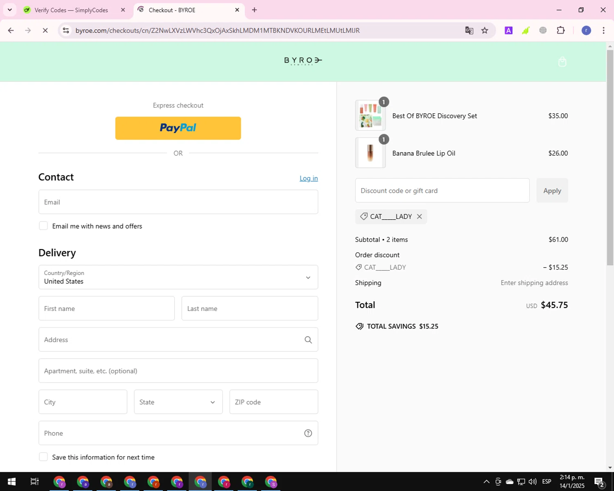Open the phone field help icon

click(x=308, y=433)
